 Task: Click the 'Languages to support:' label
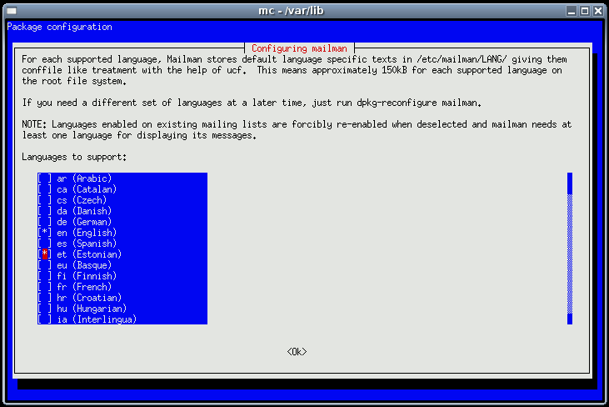click(x=74, y=157)
